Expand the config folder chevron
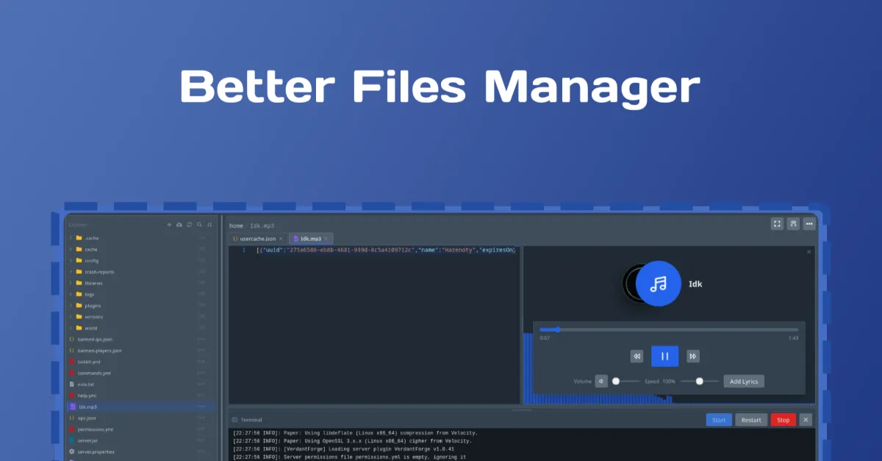 click(71, 261)
